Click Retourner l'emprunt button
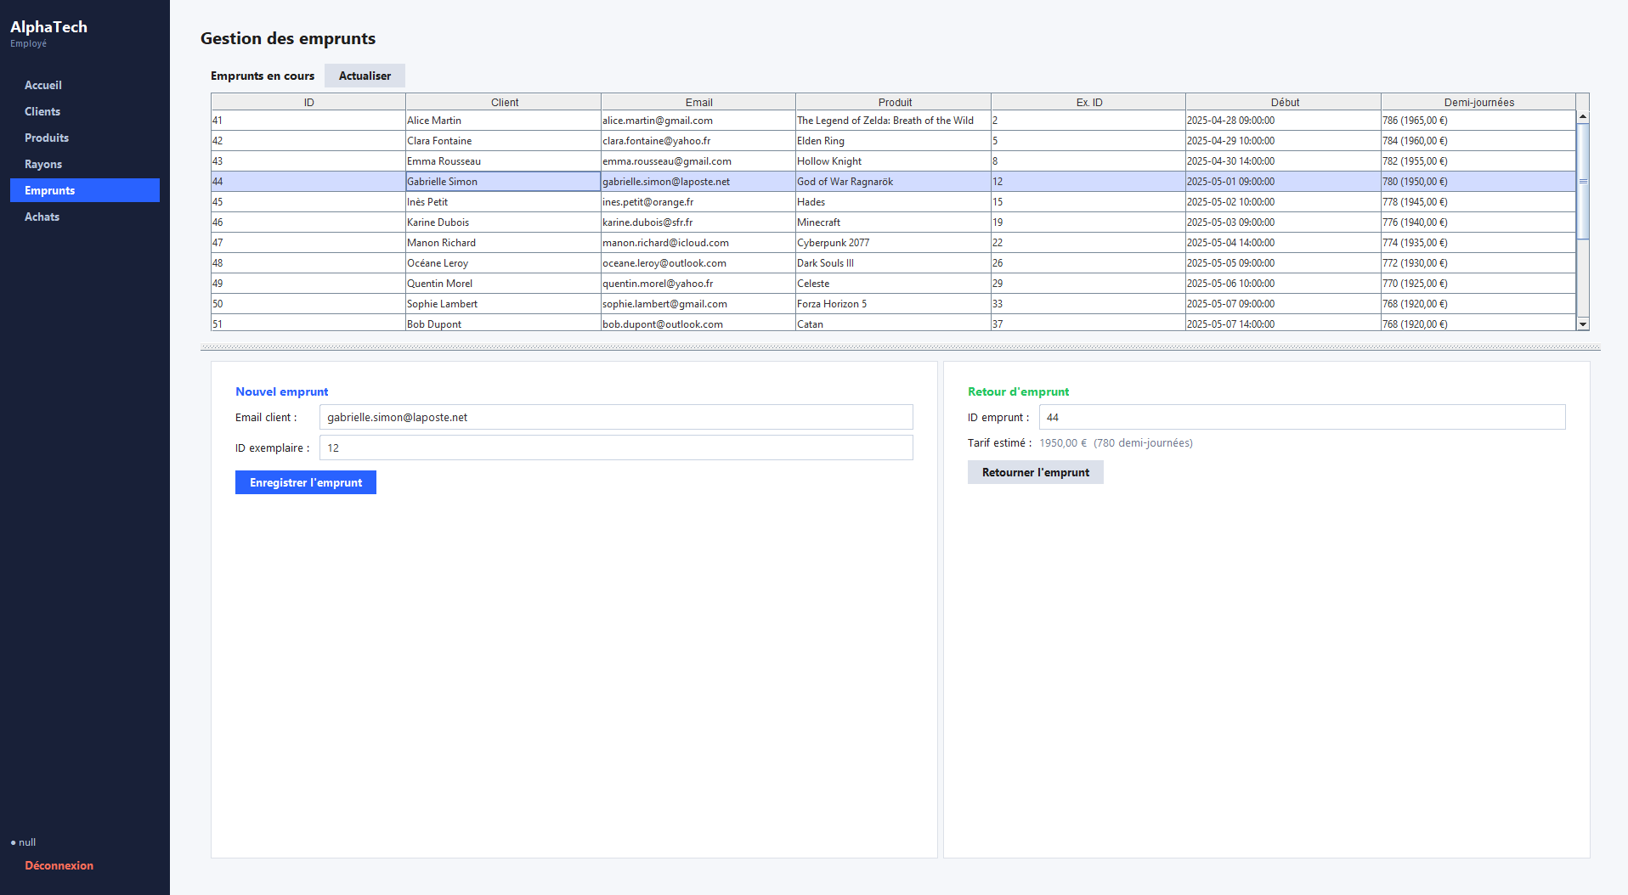Viewport: 1628px width, 895px height. [1035, 472]
